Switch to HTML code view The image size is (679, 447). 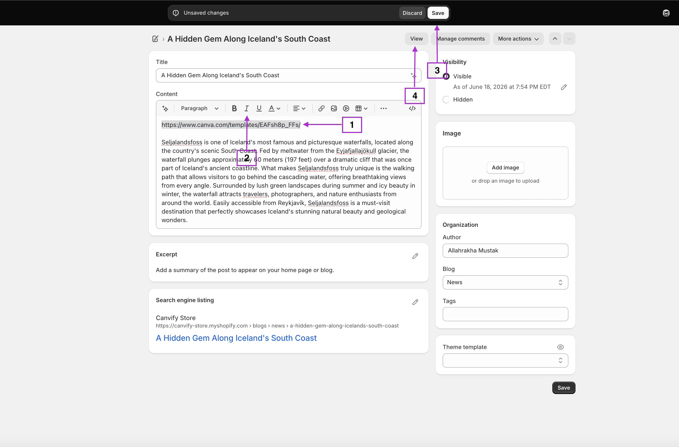(x=412, y=108)
